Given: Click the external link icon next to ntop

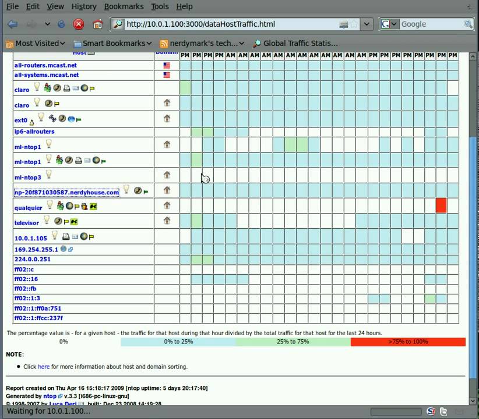Looking at the screenshot, I should 60,396.
